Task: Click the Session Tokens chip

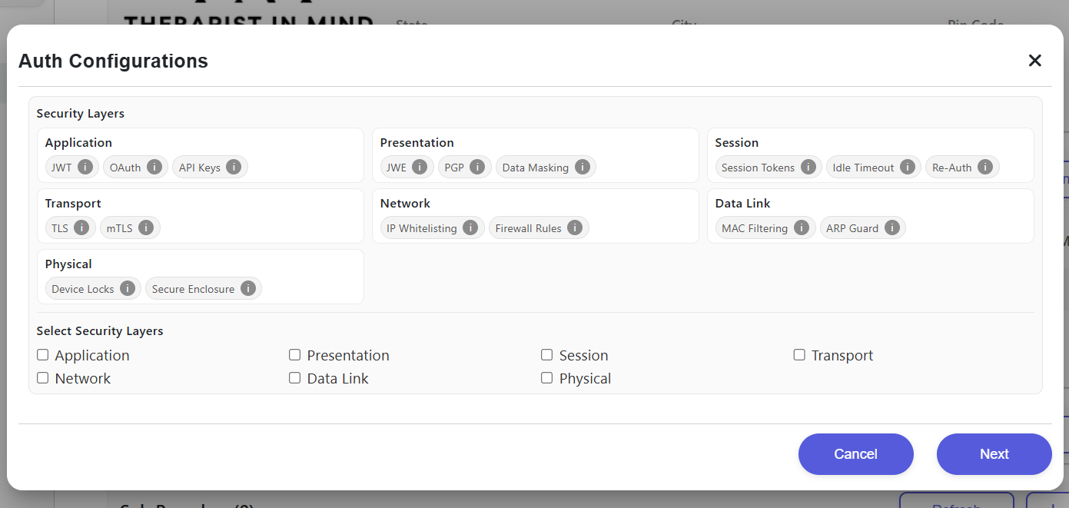Action: point(758,168)
